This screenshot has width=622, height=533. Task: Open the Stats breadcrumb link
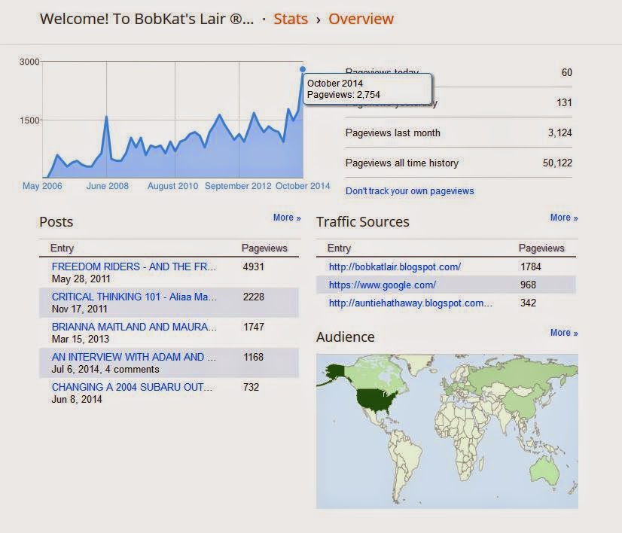(x=291, y=19)
